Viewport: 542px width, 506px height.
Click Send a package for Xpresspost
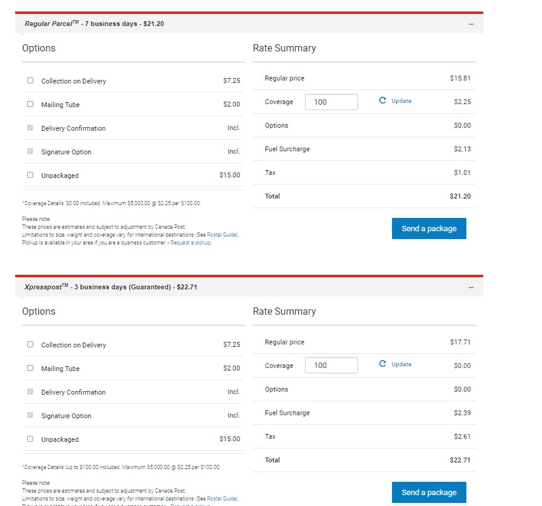429,492
